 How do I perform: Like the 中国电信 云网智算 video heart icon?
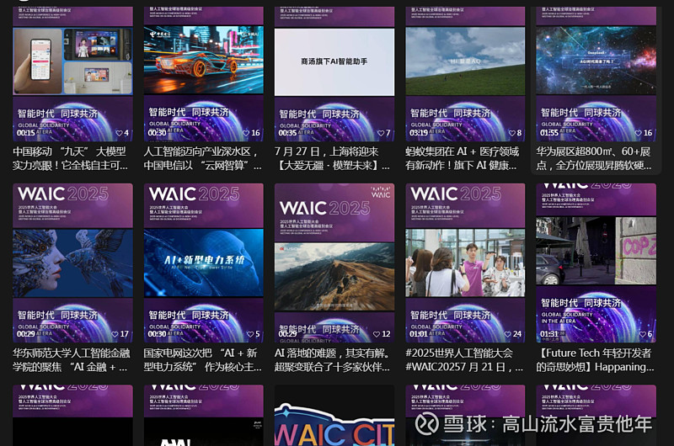pyautogui.click(x=246, y=133)
